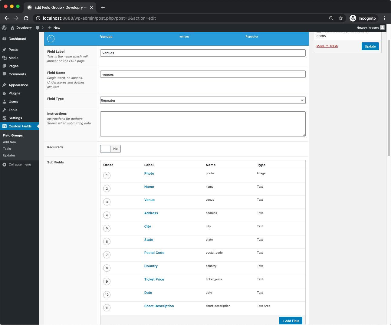391x325 pixels.
Task: Open the New content menu in admin bar
Action: (x=54, y=28)
